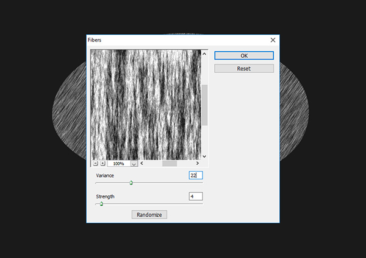Screen dimensions: 366x258
Task: Click the Strength value input field
Action: [x=195, y=197]
